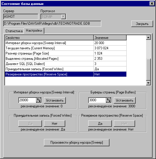Click Произвести уборку мусора [Sweep] button
The height and width of the screenshot is (159, 156).
(x=77, y=142)
